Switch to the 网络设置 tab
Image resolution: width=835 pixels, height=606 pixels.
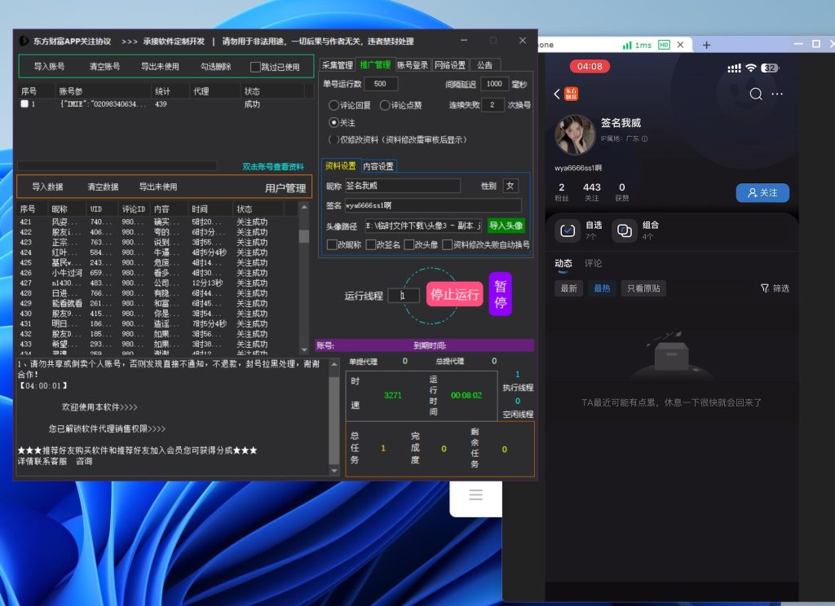[x=450, y=65]
